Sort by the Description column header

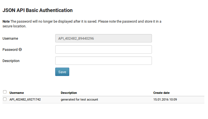pyautogui.click(x=69, y=93)
